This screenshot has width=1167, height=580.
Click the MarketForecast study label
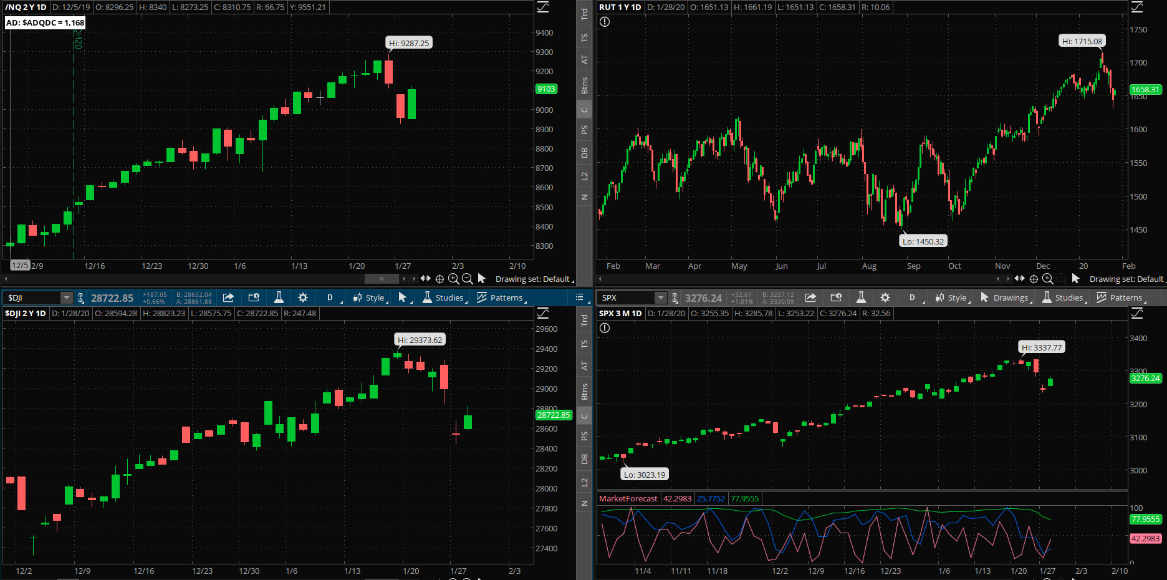(x=628, y=498)
